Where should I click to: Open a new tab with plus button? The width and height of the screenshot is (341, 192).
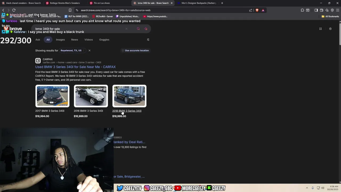(x=222, y=3)
